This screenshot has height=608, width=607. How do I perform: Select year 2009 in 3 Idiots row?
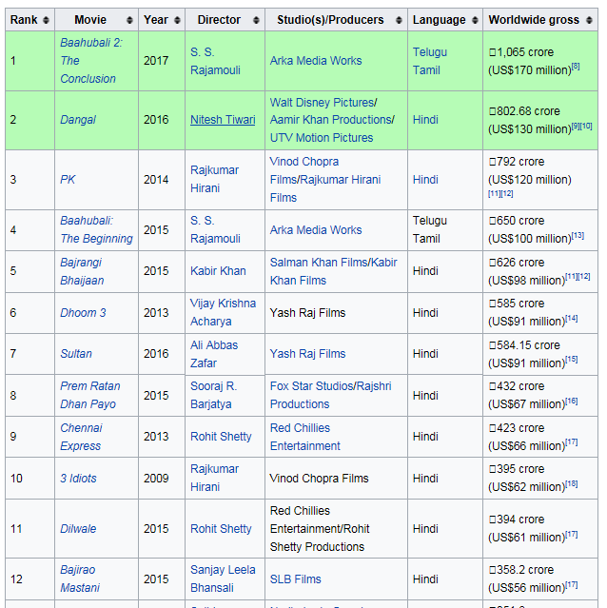click(156, 478)
